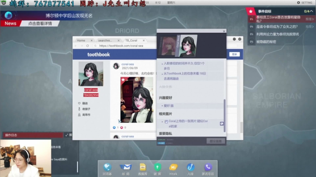Open 推理 for the Coral泄露 objective
This screenshot has width=316, height=177.
tap(309, 19)
